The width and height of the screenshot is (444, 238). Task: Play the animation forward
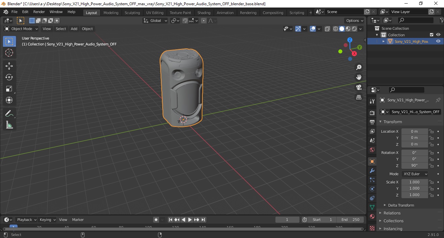[190, 220]
